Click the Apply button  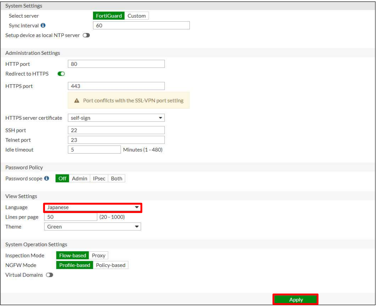[x=295, y=300]
